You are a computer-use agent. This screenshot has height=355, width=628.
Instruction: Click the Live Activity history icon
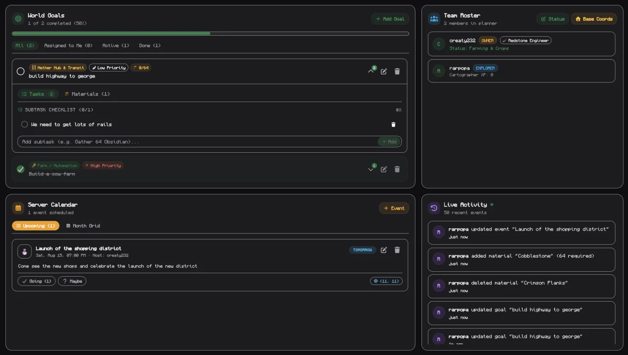tap(434, 208)
